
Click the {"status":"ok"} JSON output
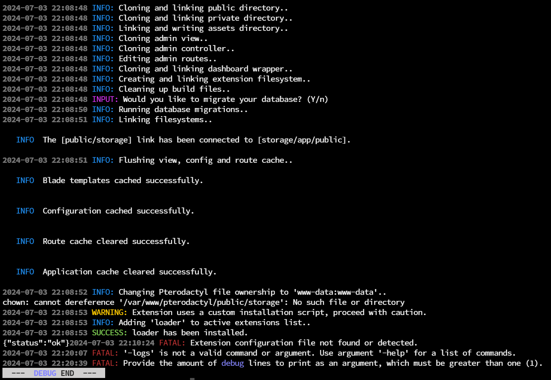point(36,343)
